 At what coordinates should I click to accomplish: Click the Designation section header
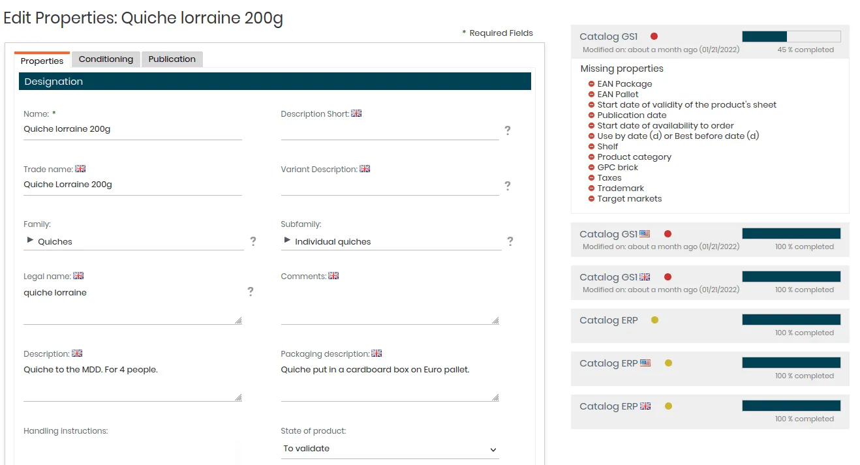[x=275, y=82]
